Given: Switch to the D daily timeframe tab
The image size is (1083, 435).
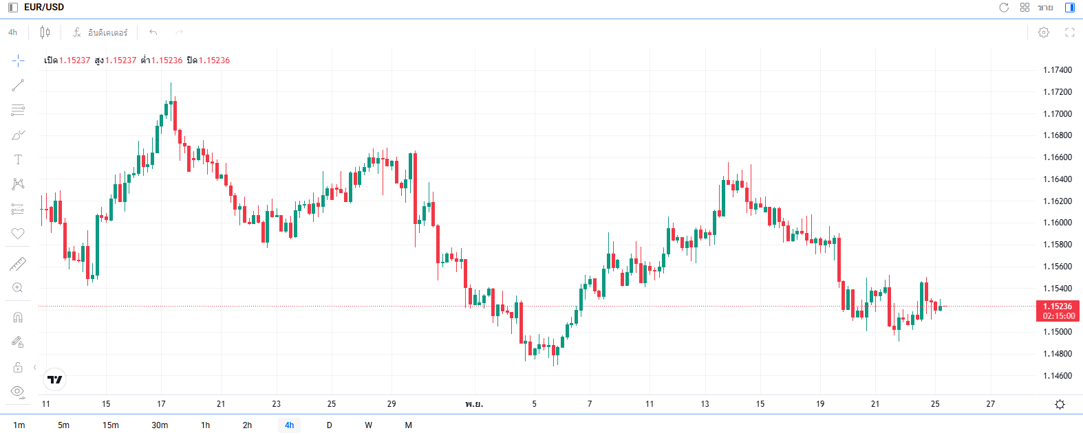Looking at the screenshot, I should coord(329,425).
